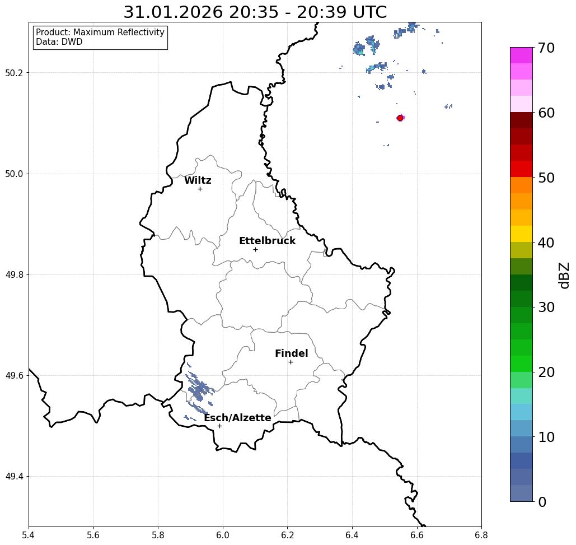Click the latitude label 49.6

click(14, 376)
